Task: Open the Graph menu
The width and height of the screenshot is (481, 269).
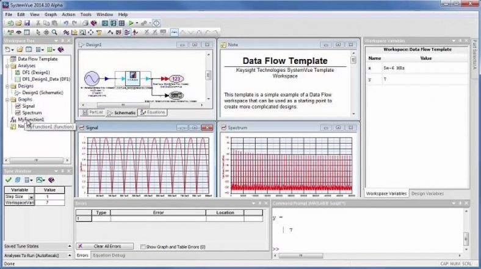Action: [x=51, y=15]
